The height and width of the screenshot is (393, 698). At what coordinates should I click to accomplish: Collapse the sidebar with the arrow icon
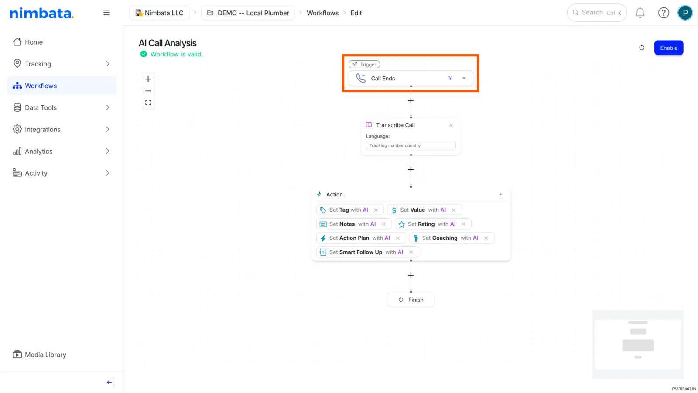tap(110, 383)
